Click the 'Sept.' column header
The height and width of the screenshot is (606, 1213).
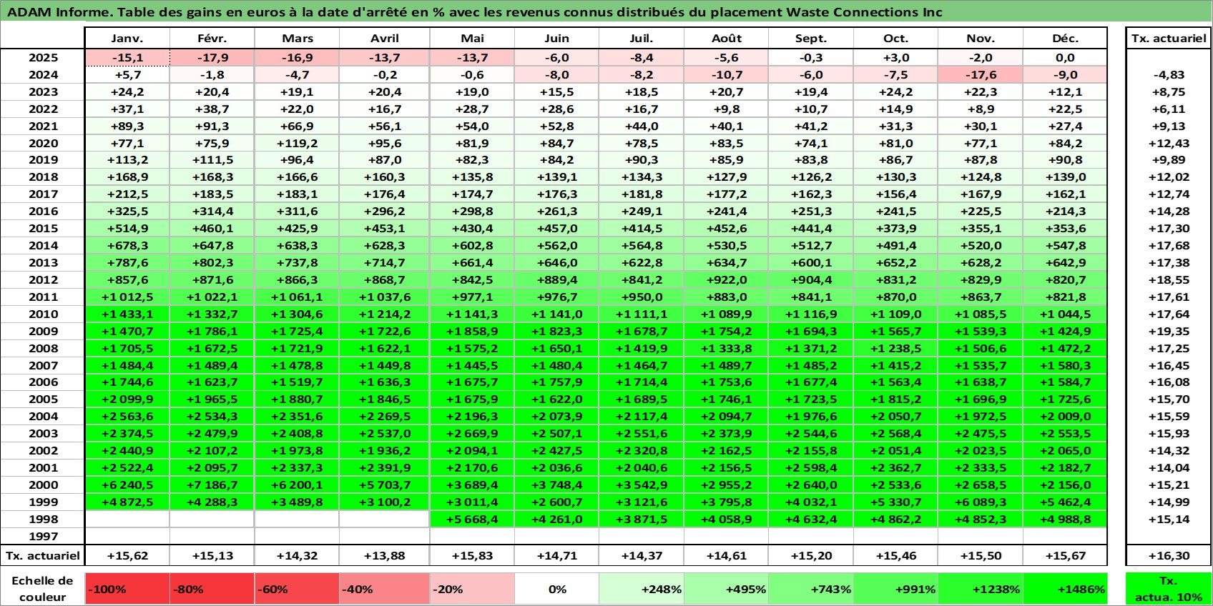coord(811,39)
